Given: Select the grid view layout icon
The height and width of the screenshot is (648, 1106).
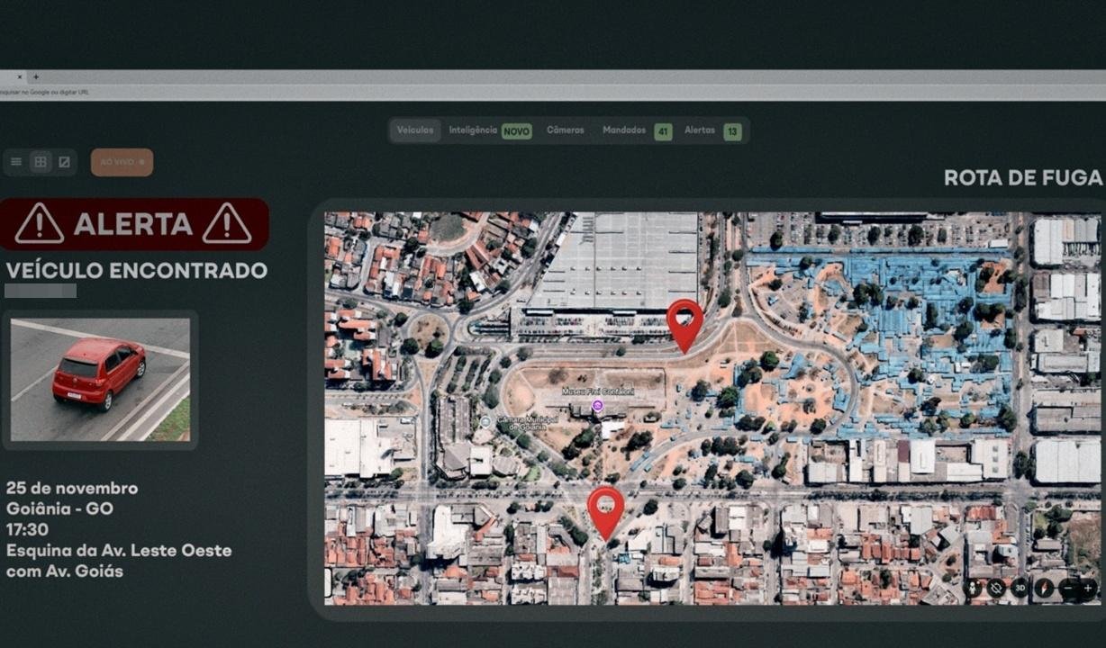Looking at the screenshot, I should tap(40, 162).
